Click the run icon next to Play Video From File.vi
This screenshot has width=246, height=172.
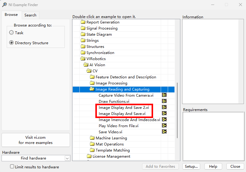(x=164, y=126)
